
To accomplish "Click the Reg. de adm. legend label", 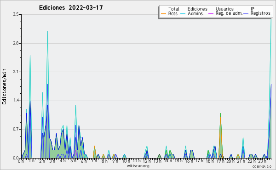I will 229,13.
